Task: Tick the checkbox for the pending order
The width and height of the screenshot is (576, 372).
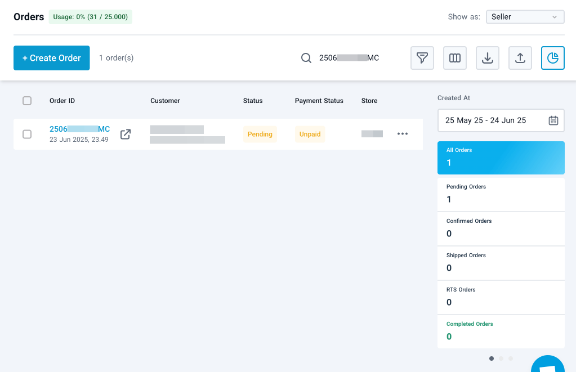Action: point(27,134)
